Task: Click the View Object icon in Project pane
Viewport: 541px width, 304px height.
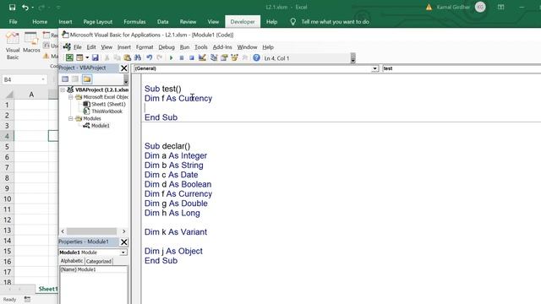Action: [75, 79]
